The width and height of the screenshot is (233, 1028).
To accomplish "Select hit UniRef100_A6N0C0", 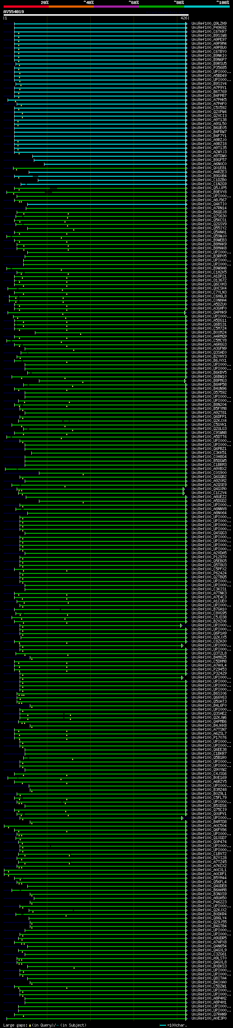I will coord(209,164).
